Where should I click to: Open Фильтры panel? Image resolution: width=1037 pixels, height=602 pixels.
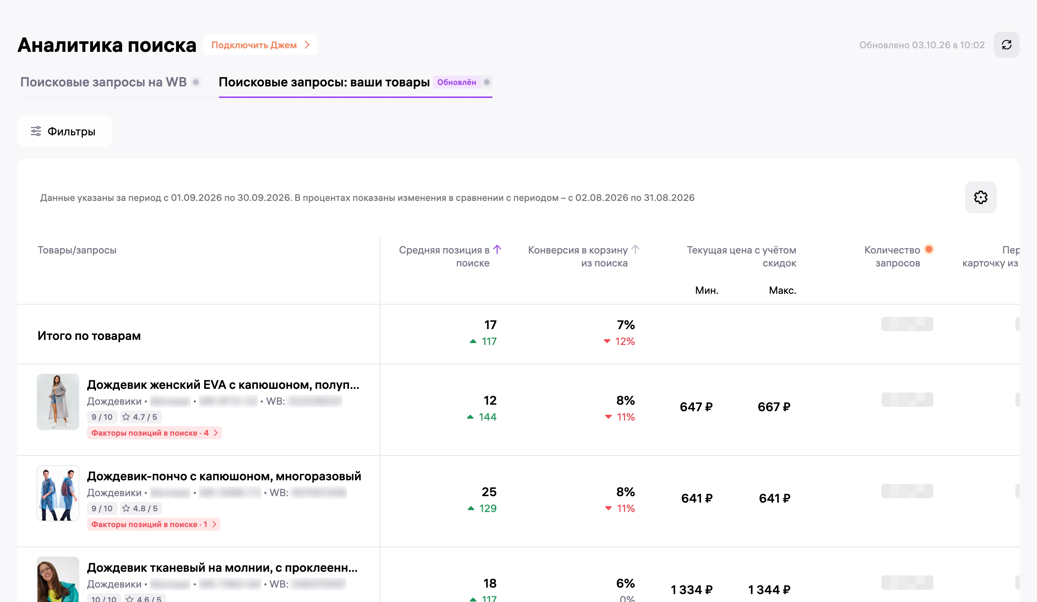pyautogui.click(x=64, y=131)
